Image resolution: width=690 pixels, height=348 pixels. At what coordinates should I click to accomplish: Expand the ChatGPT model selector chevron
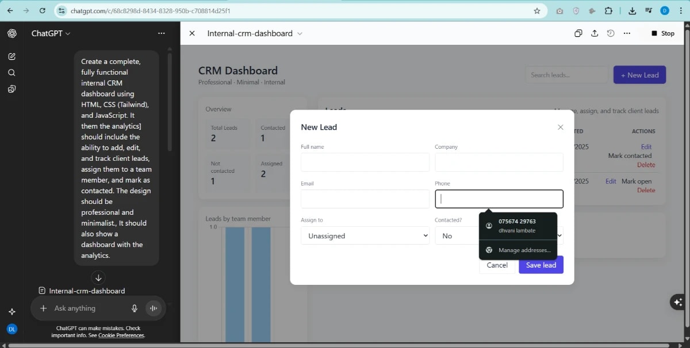tap(67, 33)
